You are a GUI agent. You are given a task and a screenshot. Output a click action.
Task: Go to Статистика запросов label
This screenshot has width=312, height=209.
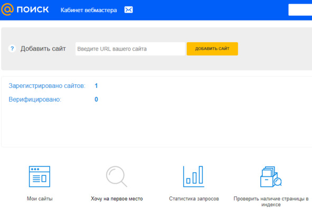point(194,198)
